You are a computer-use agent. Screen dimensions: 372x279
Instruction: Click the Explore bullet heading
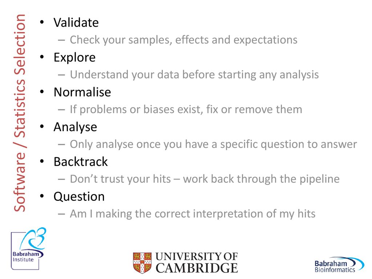click(74, 57)
